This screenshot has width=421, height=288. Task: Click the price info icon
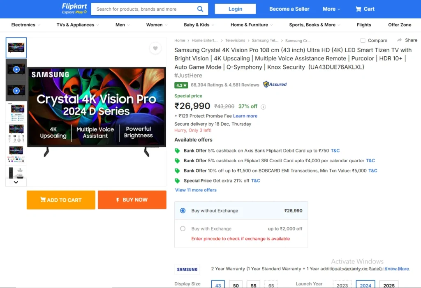263,107
